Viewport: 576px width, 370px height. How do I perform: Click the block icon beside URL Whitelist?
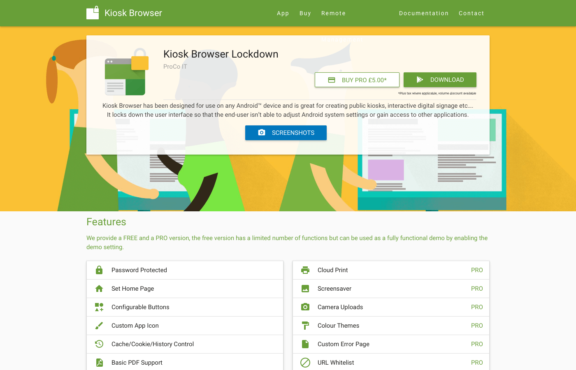coord(305,362)
